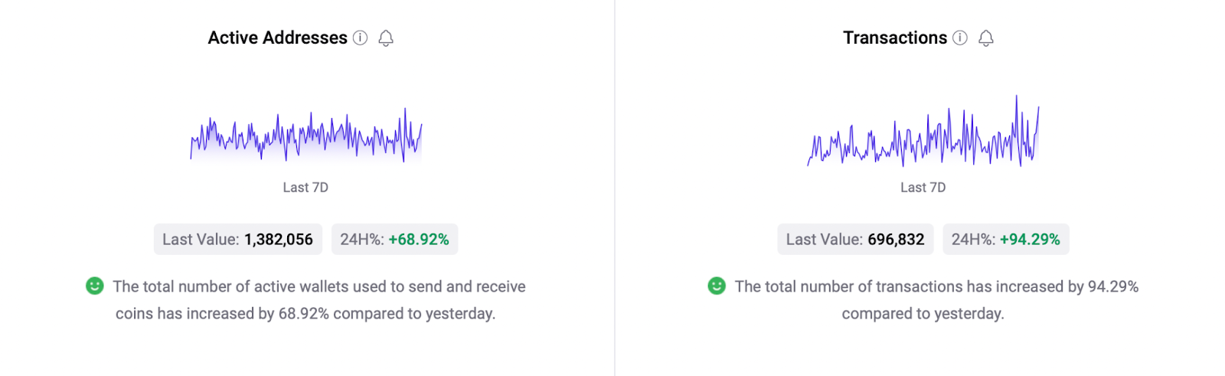Viewport: 1225px width, 376px height.
Task: Click the Last Value 696,832 badge
Action: click(x=855, y=239)
